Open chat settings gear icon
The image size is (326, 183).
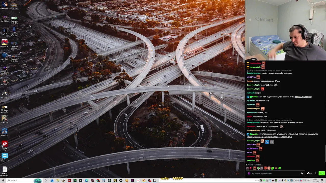tap(316, 173)
